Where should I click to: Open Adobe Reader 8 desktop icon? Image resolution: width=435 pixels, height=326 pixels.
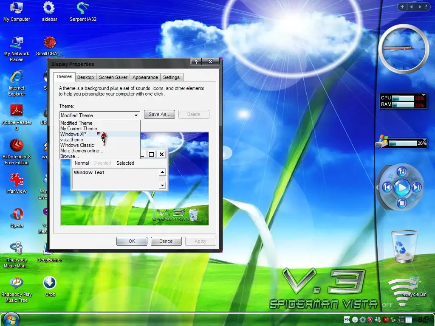17,117
